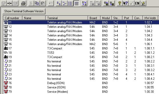Screen dimensions: 159x94
Task: Click TS53 terminal cell
Action: tap(51, 53)
